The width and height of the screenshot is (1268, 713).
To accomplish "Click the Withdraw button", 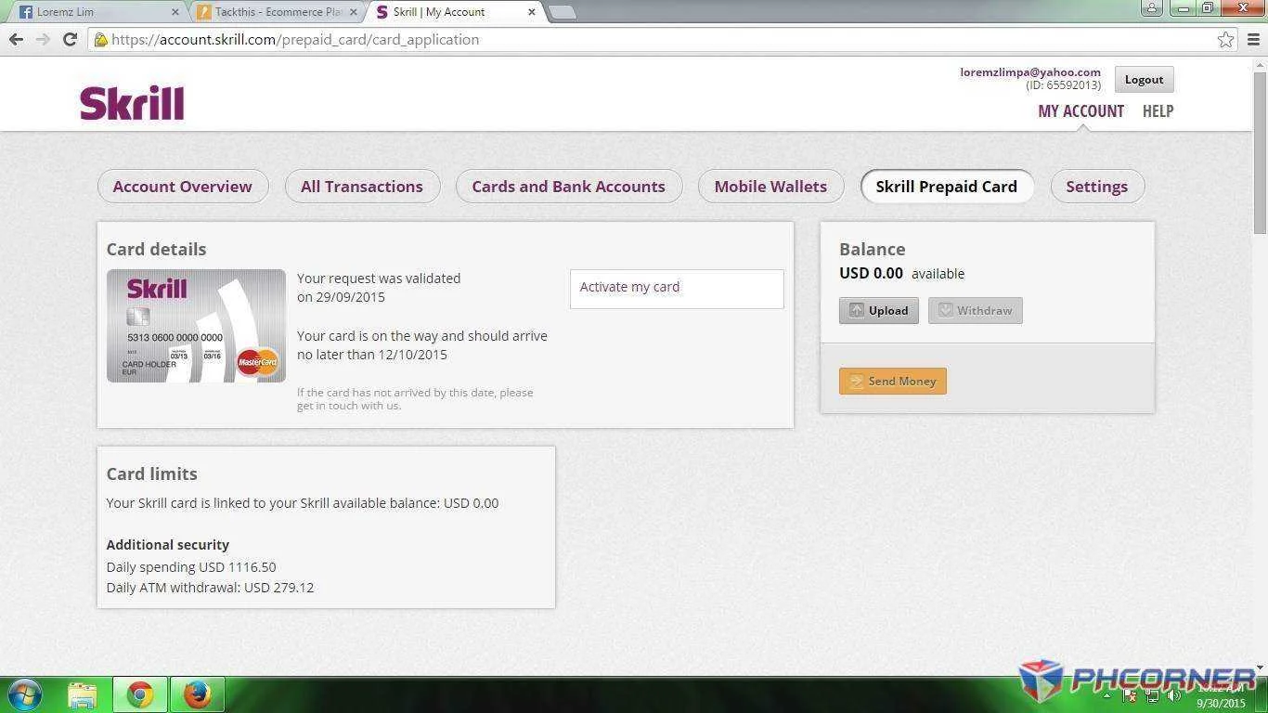I will point(976,311).
